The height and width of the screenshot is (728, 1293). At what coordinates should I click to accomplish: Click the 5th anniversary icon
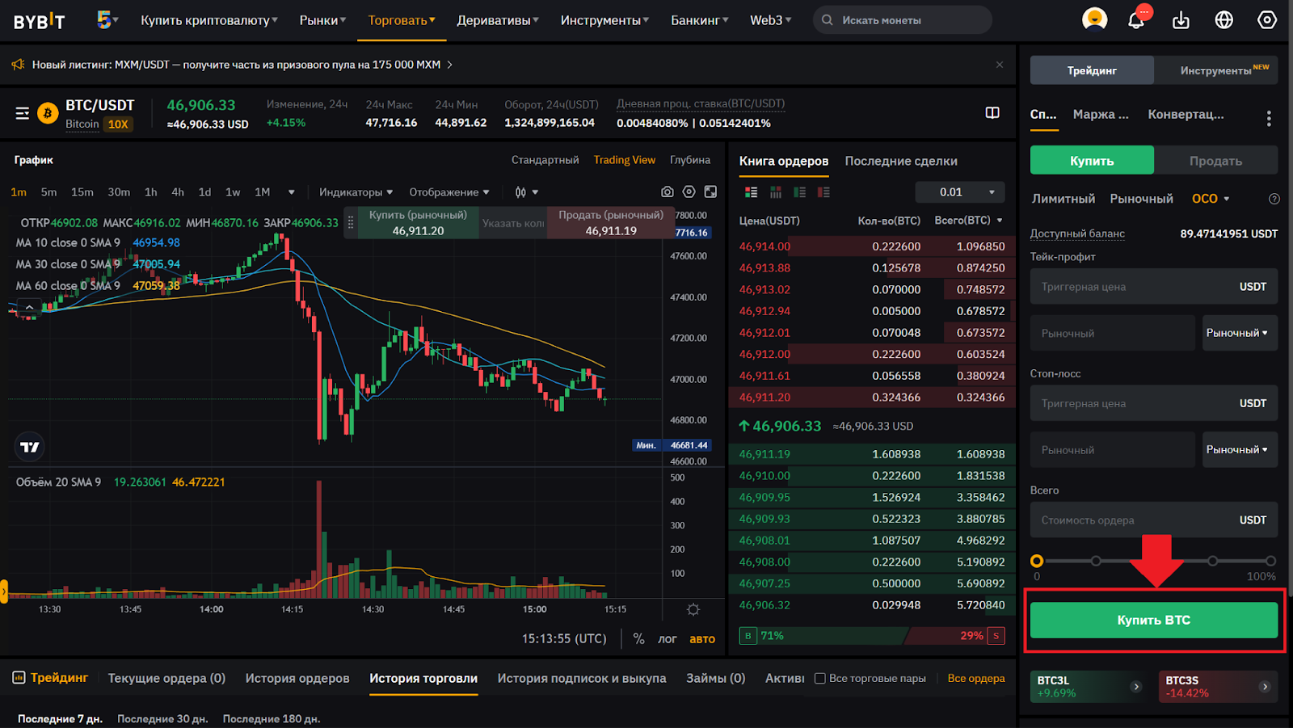pyautogui.click(x=105, y=19)
